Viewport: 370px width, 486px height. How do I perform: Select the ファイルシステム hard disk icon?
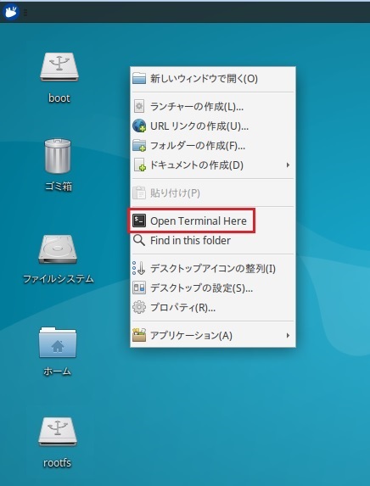tap(58, 249)
